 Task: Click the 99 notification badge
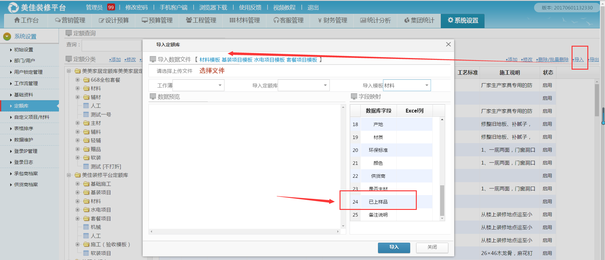coord(111,7)
